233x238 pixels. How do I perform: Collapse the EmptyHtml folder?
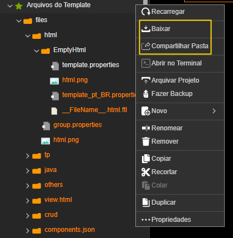(x=37, y=50)
